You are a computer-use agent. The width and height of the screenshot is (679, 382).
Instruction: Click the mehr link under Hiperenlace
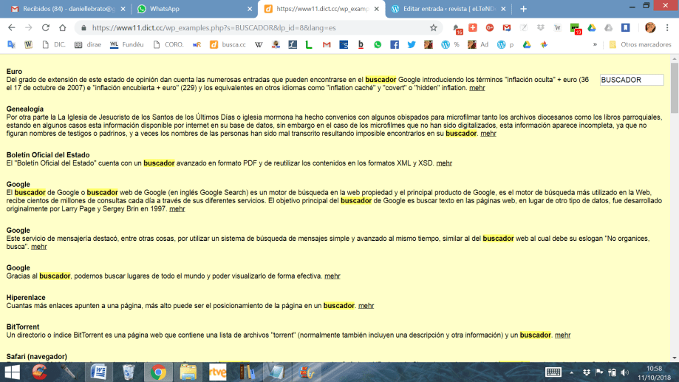[366, 305]
